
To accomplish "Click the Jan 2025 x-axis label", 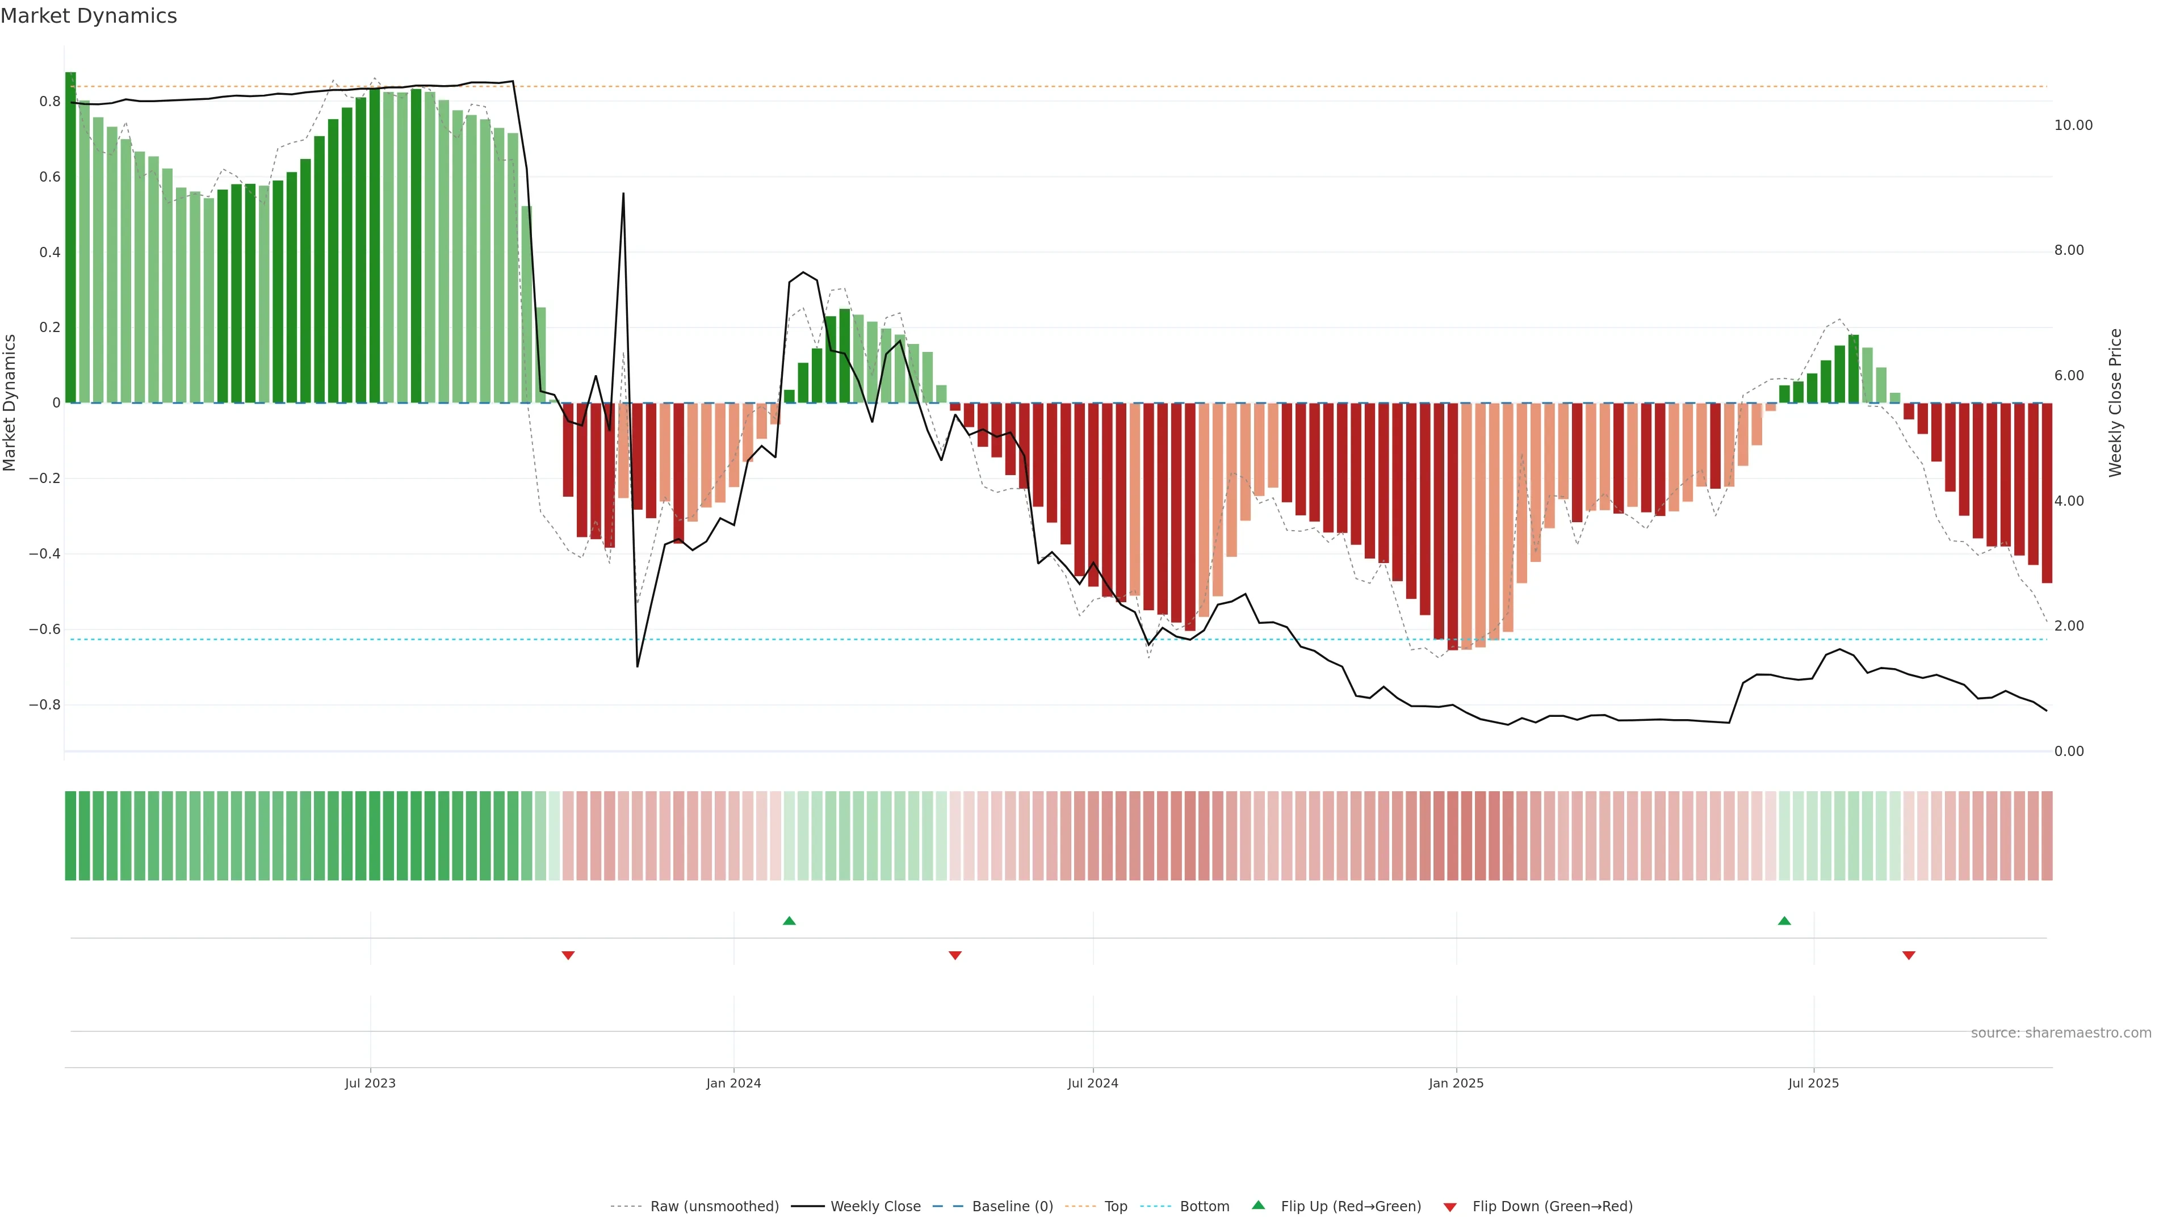I will 1456,1083.
